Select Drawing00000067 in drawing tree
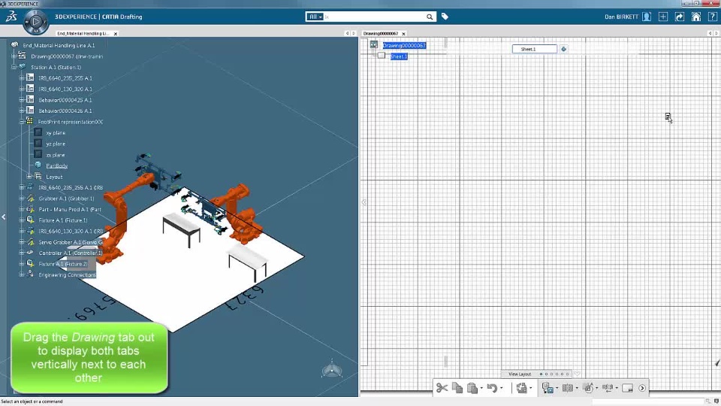Viewport: 721px width, 406px height. (x=404, y=45)
